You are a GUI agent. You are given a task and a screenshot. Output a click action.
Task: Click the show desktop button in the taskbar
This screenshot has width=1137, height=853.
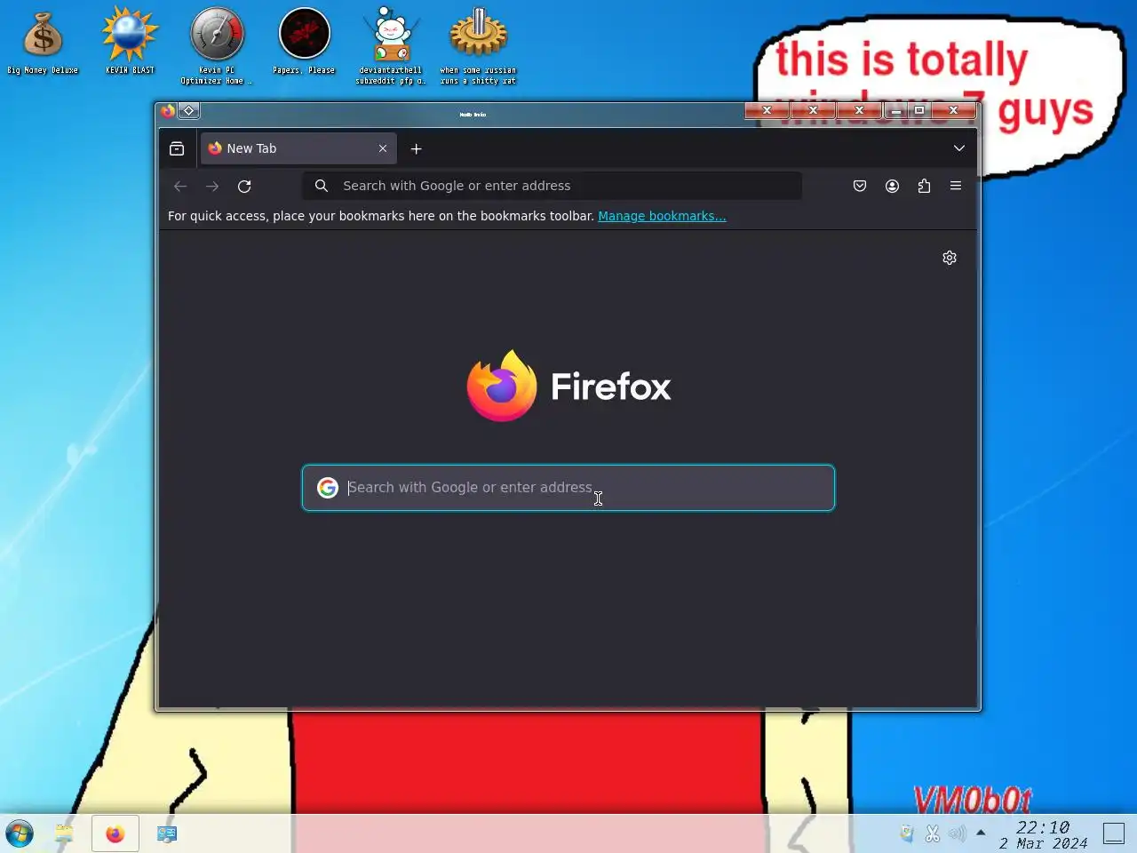(x=1114, y=833)
